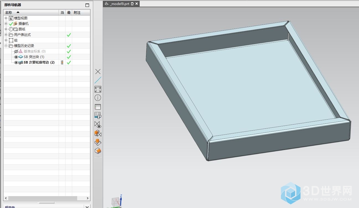Click the SB 突出块 feature icon
Screen dimensions: 359x208
[x=21, y=57]
